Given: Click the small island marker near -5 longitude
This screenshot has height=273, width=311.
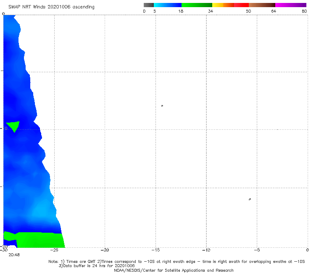Looking at the screenshot, I should [x=250, y=199].
